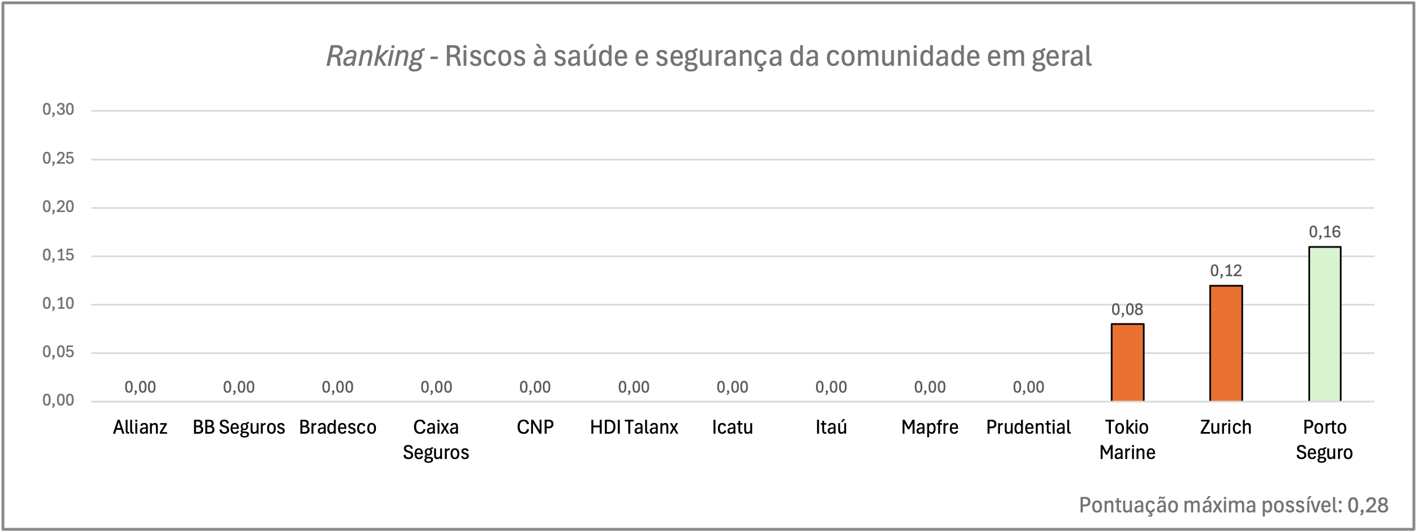This screenshot has width=1416, height=531.
Task: Select the HDI Talanx category label
Action: pyautogui.click(x=634, y=427)
